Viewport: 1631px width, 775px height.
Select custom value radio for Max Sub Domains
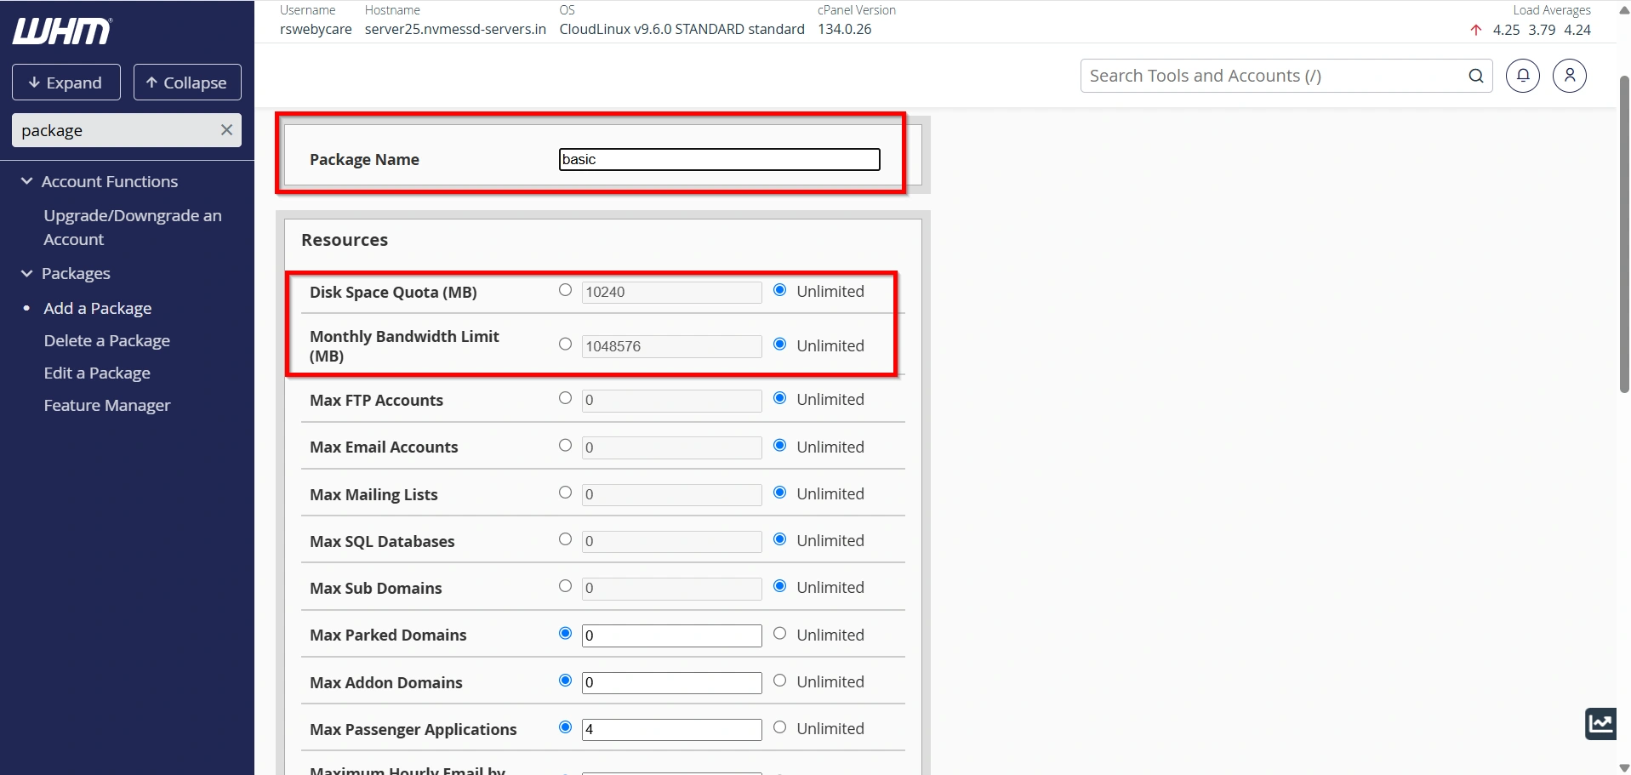(x=565, y=586)
